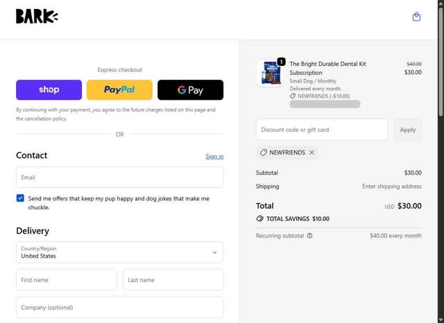444x323 pixels.
Task: Click the NEWFRIENDS tag icon chip
Action: 287,152
